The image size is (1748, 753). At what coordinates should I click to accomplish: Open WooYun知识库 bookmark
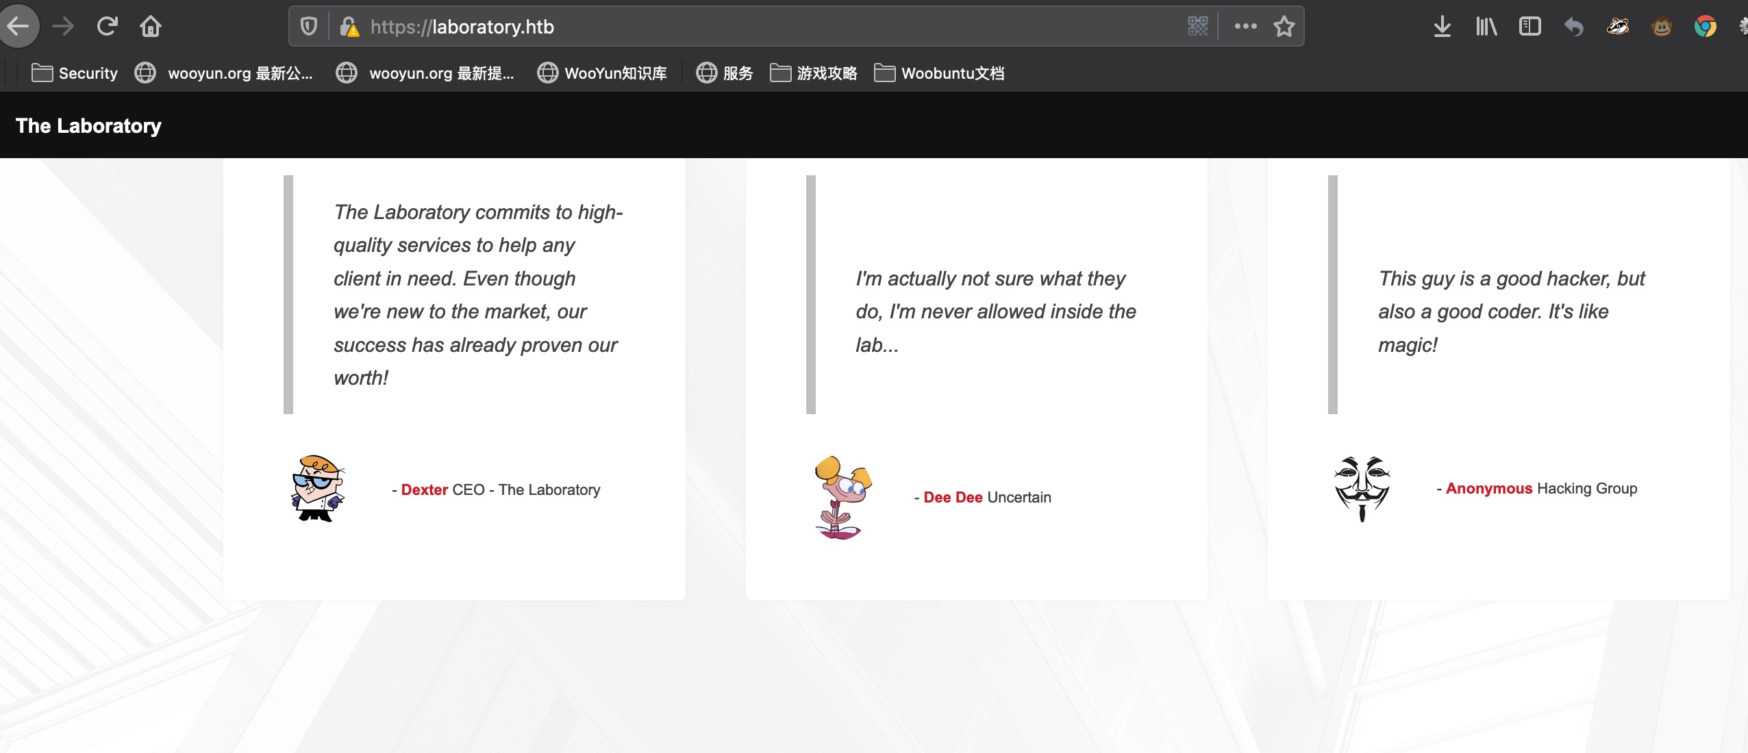click(x=601, y=73)
